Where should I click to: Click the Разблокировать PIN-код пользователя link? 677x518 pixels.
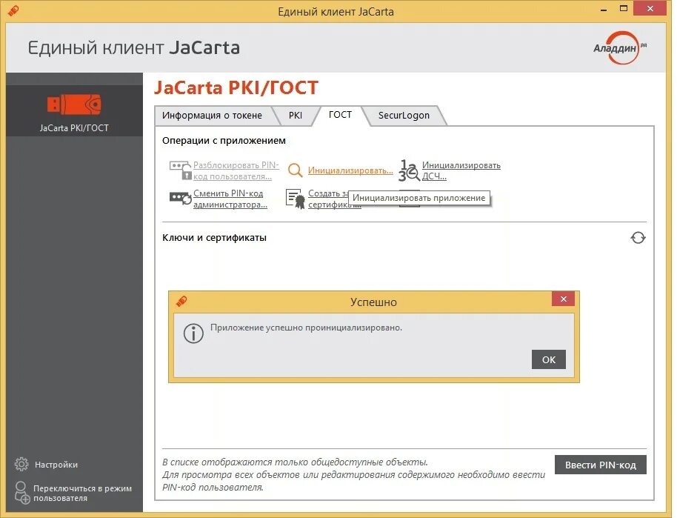[236, 170]
